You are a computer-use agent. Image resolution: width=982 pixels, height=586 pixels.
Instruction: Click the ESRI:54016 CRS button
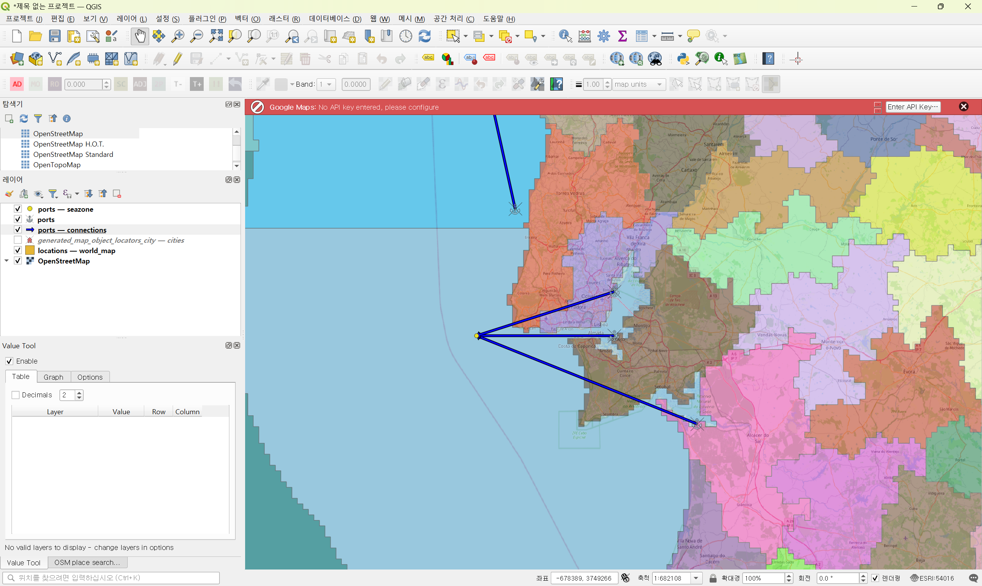click(x=932, y=578)
